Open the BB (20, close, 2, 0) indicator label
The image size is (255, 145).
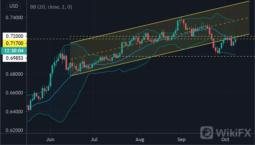tap(51, 7)
